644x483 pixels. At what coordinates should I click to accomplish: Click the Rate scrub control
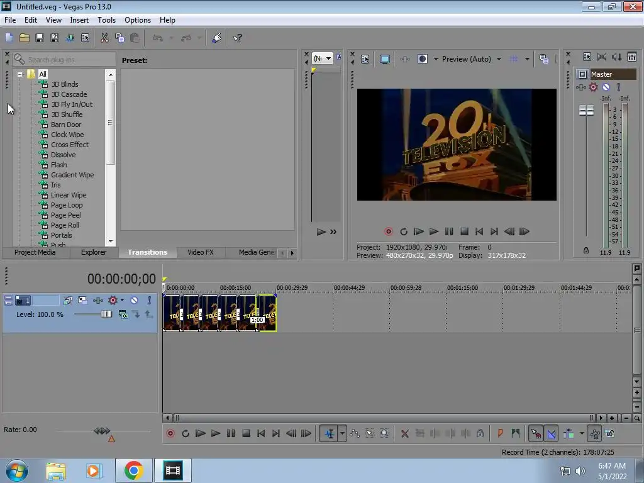(102, 431)
